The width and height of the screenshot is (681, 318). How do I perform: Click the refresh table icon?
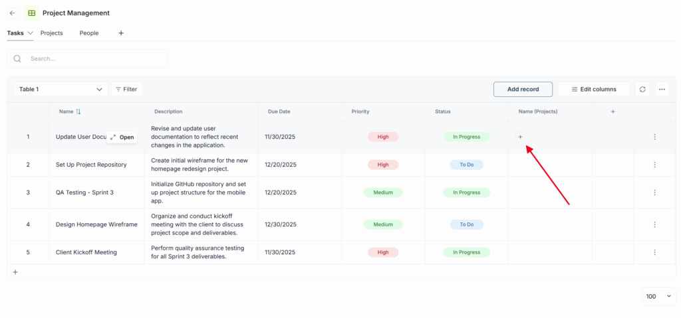coord(642,89)
